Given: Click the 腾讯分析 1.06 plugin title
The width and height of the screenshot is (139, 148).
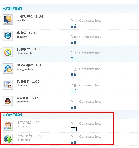Looking at the screenshot, I should 28,82.
